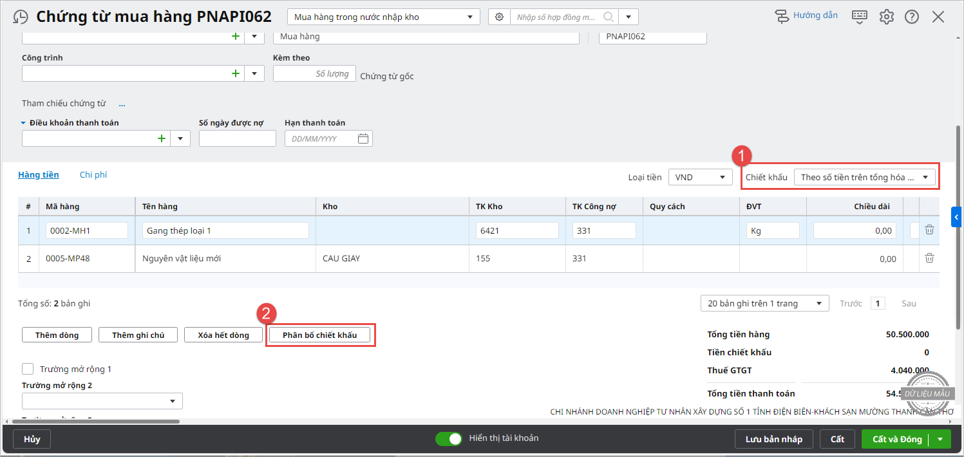964x457 pixels.
Task: Click the Số ngày được nợ field
Action: 237,138
